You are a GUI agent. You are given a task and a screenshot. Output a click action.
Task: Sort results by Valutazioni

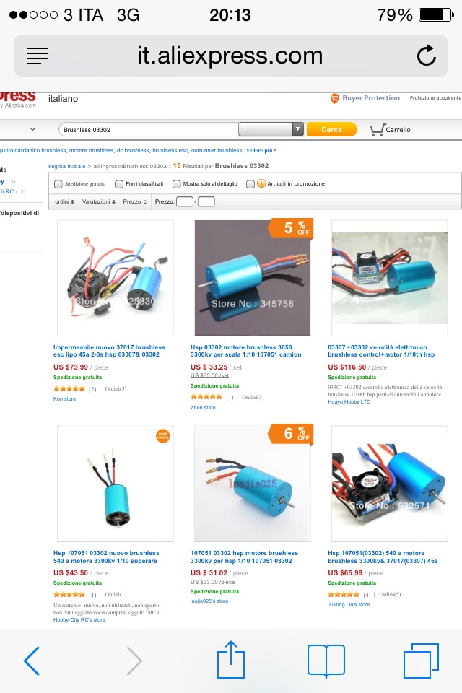coord(99,201)
